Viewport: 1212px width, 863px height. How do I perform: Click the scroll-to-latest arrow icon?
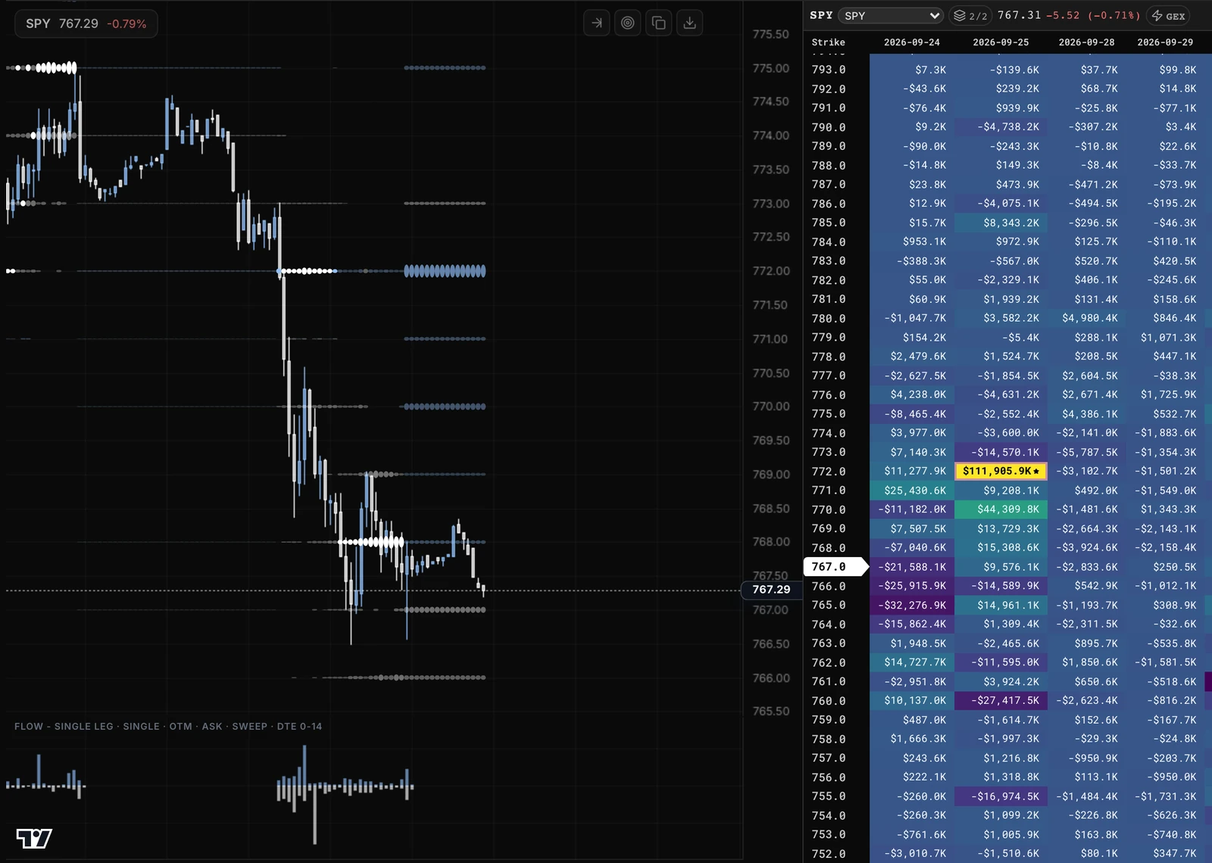[597, 23]
